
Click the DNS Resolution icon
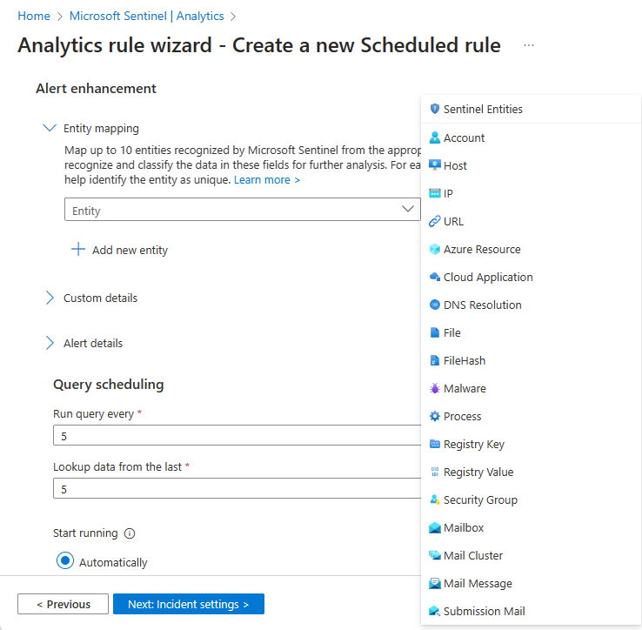click(435, 305)
